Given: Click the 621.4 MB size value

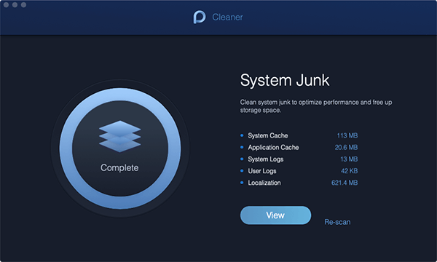Looking at the screenshot, I should (x=345, y=183).
